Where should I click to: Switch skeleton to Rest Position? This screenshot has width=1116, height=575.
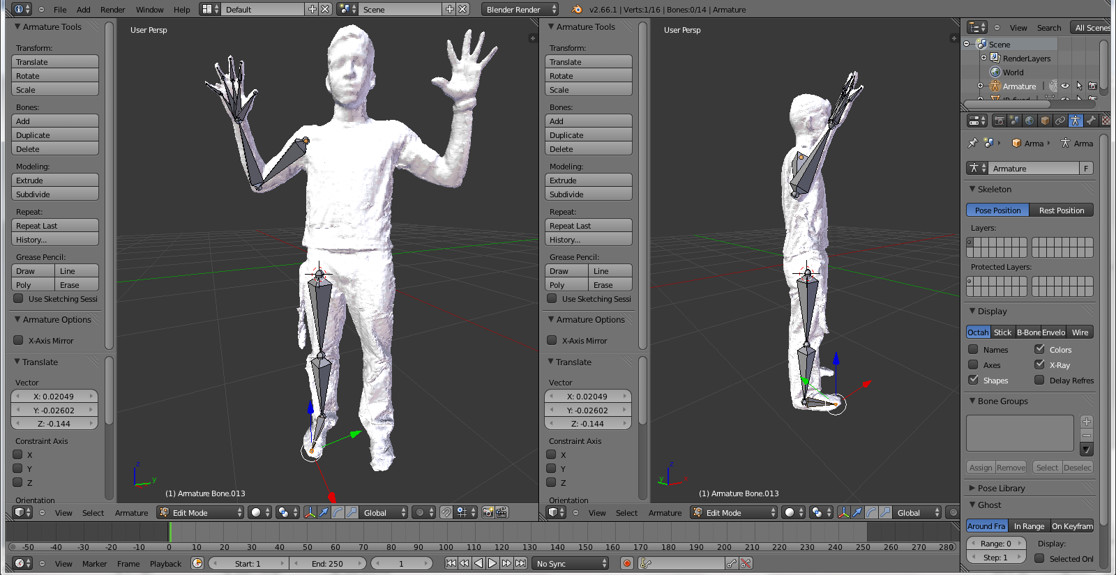pyautogui.click(x=1061, y=210)
